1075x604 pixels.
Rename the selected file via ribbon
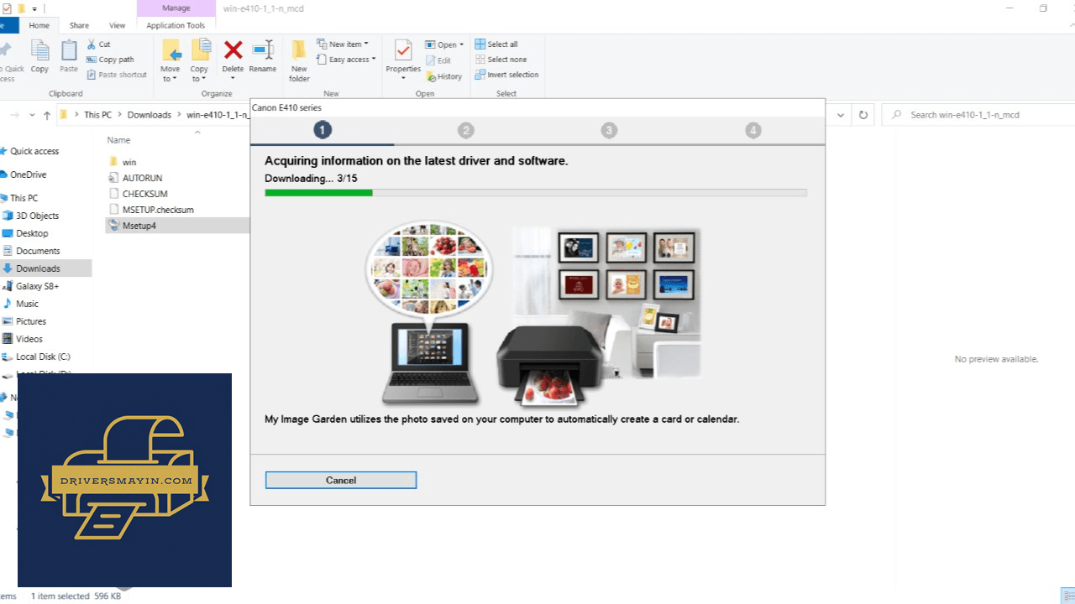click(263, 57)
